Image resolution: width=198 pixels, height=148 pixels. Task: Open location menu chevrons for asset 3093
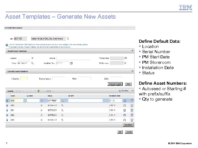pyautogui.click(x=42, y=120)
